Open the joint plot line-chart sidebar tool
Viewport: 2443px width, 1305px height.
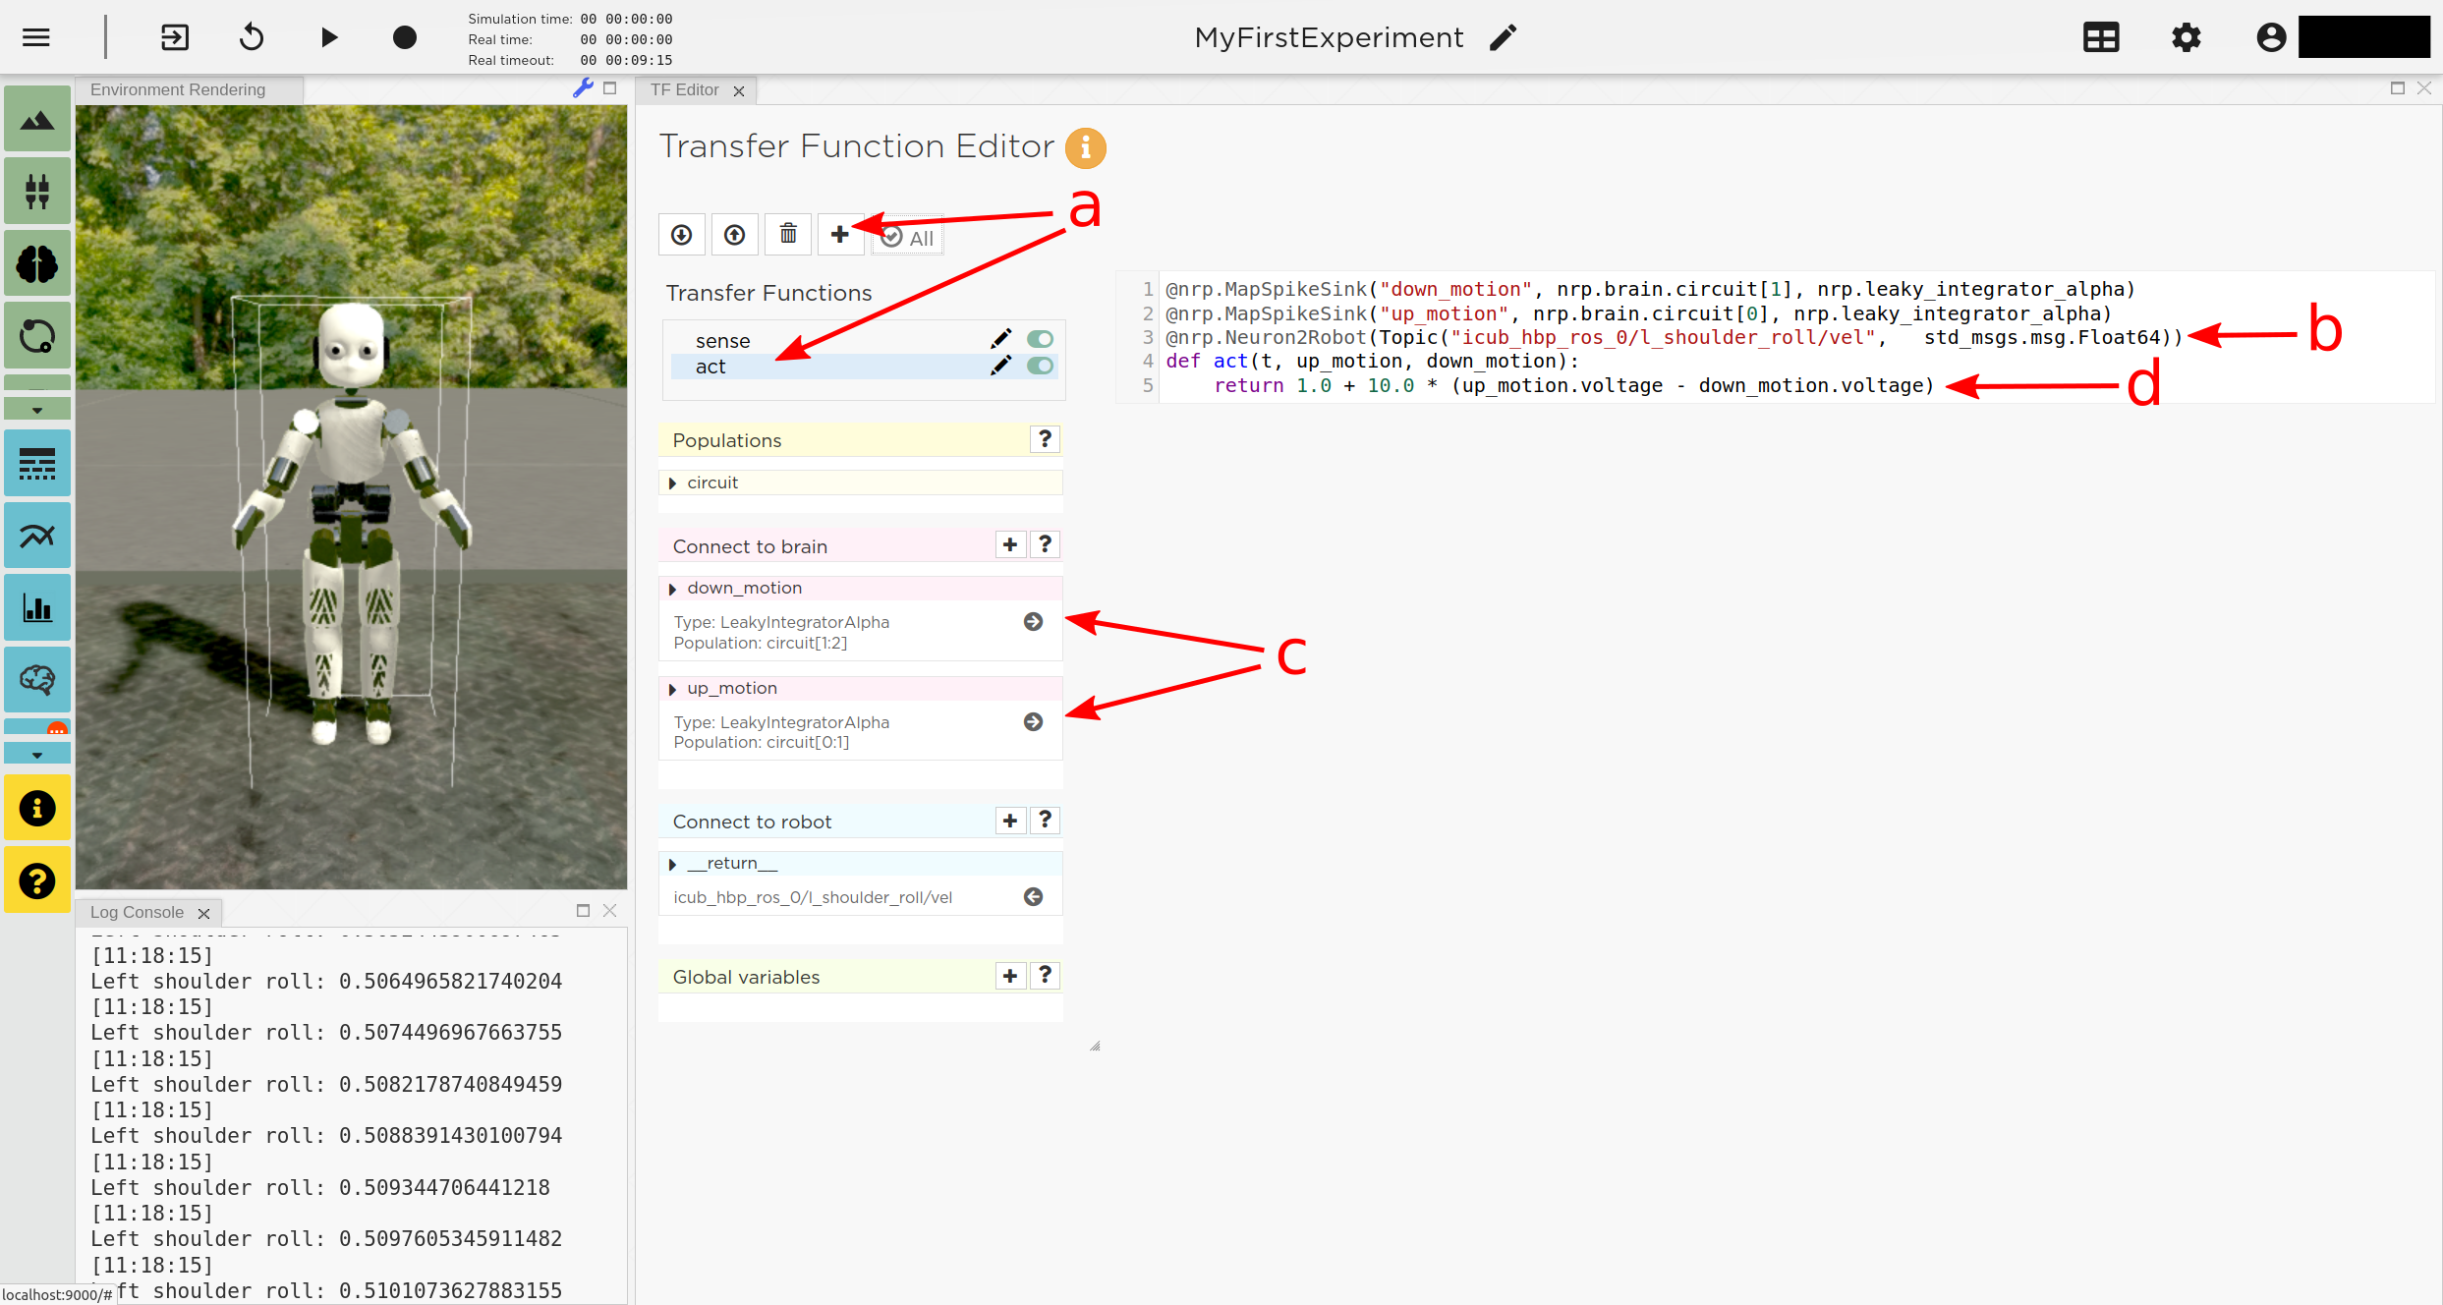pos(37,536)
